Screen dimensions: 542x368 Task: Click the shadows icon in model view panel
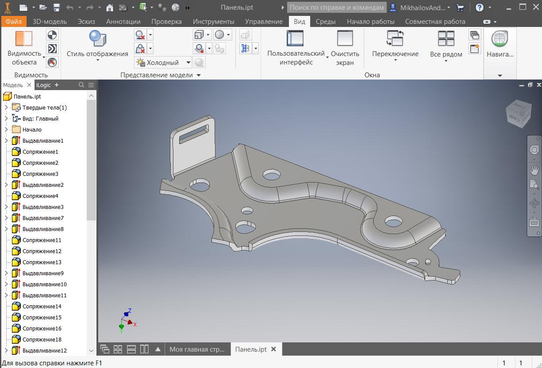141,35
